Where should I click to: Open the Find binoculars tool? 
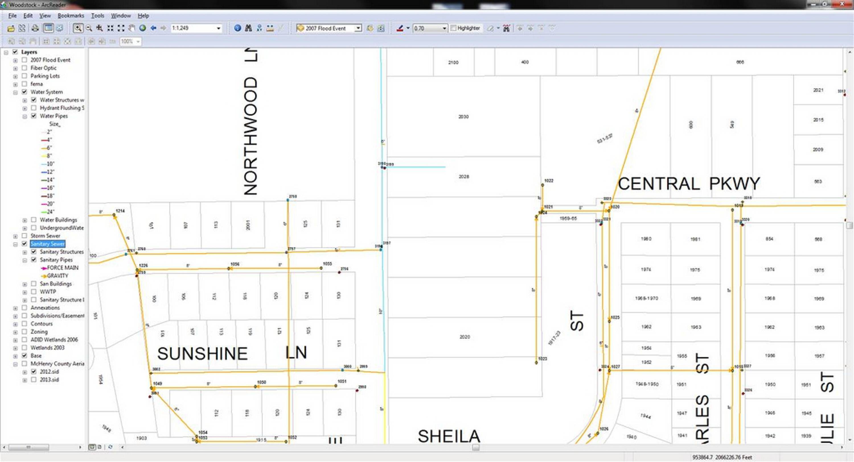(x=248, y=28)
